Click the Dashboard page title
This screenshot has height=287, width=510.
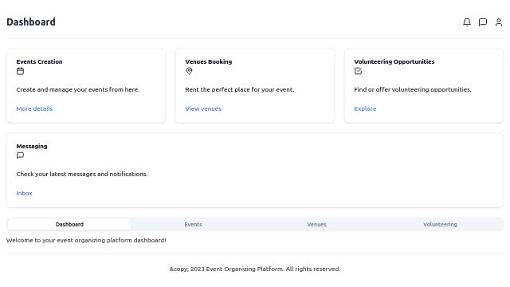31,22
